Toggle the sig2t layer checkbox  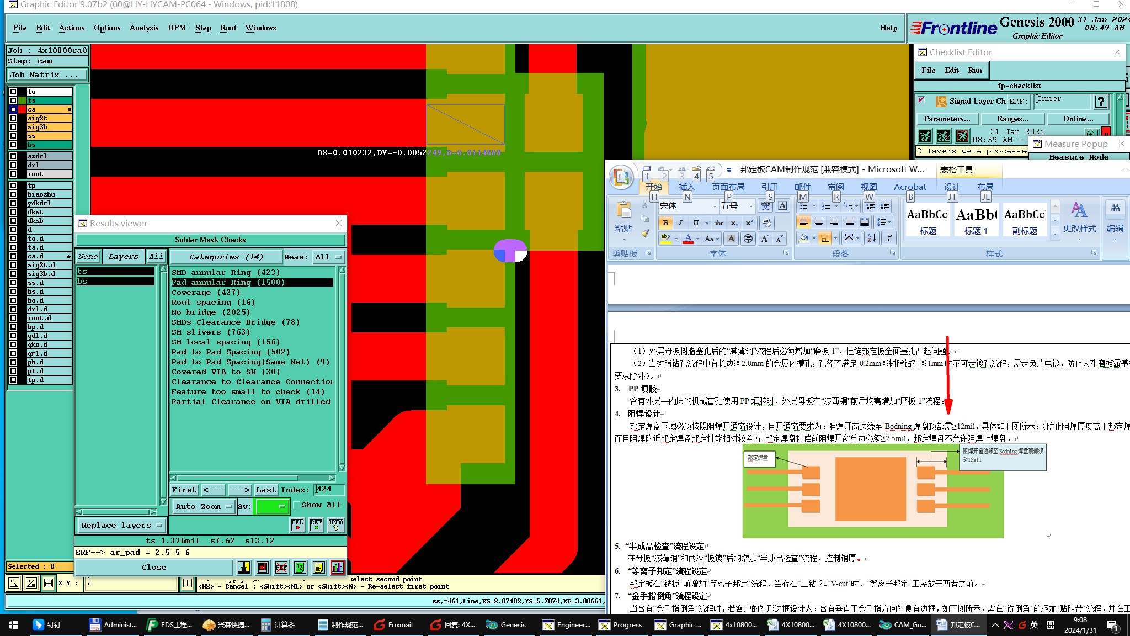click(13, 118)
